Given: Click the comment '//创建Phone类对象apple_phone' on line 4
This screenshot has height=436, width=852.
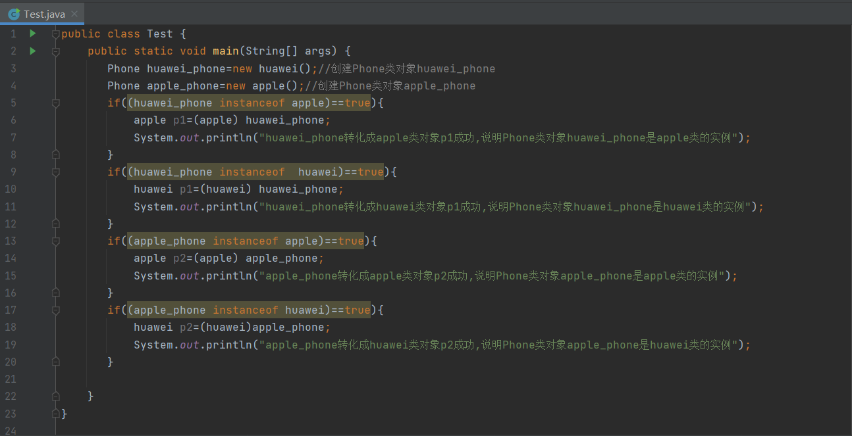Looking at the screenshot, I should (x=390, y=85).
